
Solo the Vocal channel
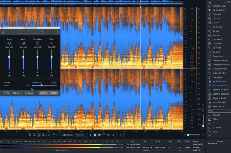coord(9,76)
